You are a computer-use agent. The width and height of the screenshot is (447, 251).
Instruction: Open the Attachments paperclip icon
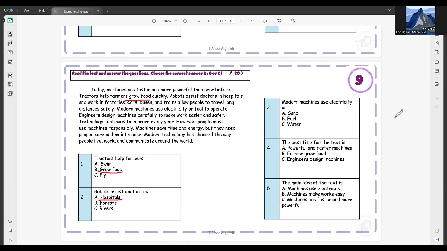click(10, 240)
